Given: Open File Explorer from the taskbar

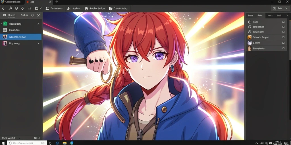Looking at the screenshot, I should 65,143.
